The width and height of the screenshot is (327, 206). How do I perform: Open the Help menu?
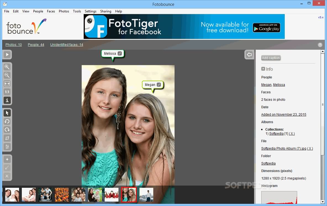[x=118, y=11]
